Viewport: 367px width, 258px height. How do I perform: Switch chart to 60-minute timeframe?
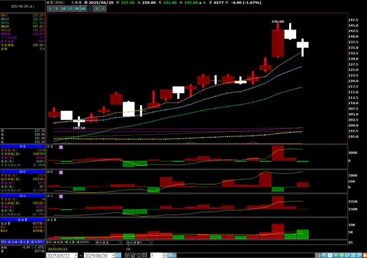tap(83, 8)
